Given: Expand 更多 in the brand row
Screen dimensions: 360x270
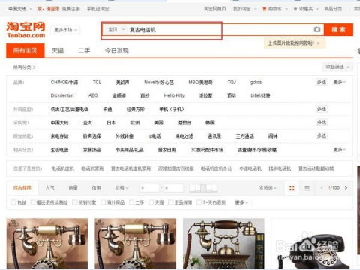Looking at the screenshot, I should (x=339, y=82).
